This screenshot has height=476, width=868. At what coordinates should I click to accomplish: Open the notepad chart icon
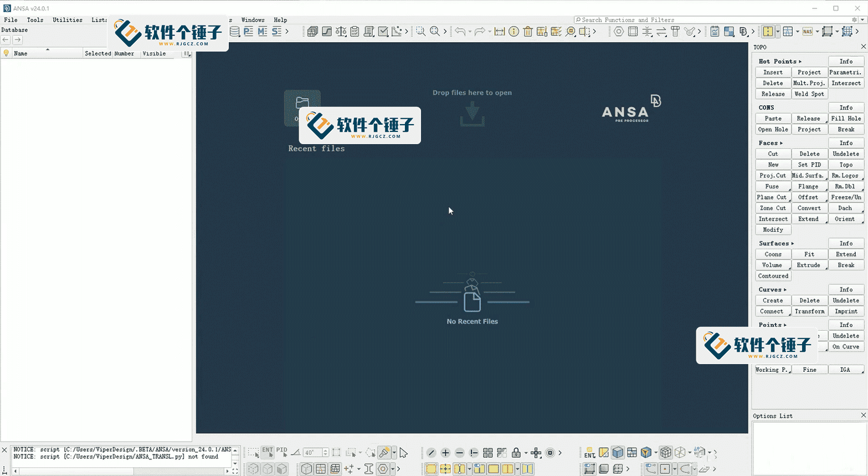point(715,32)
